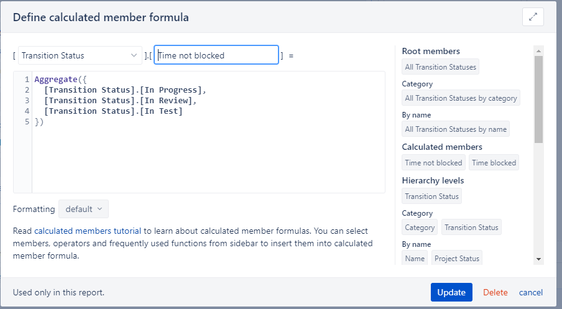
Task: Click the Delete link
Action: point(495,292)
